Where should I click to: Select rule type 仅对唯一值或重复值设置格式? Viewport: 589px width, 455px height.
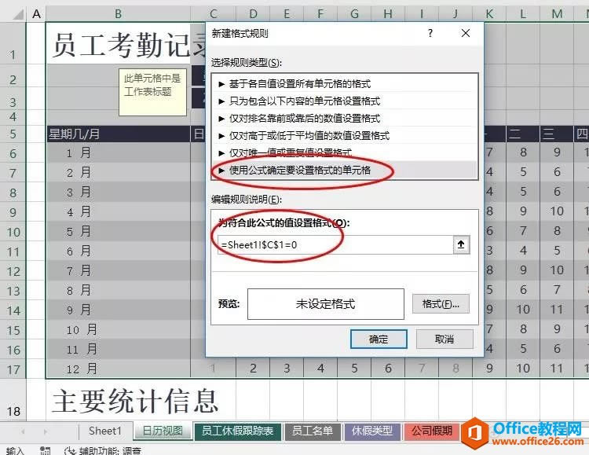345,152
